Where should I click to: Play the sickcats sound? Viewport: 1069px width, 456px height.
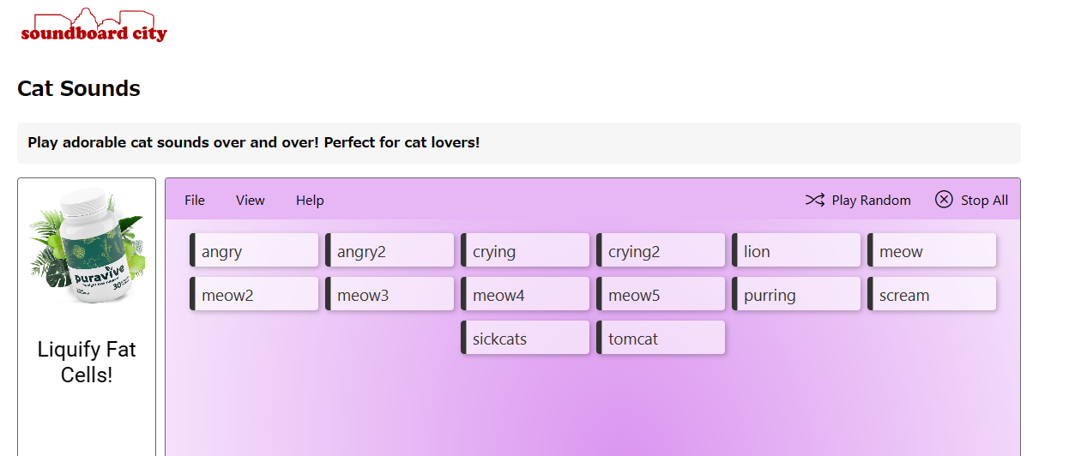coord(525,338)
